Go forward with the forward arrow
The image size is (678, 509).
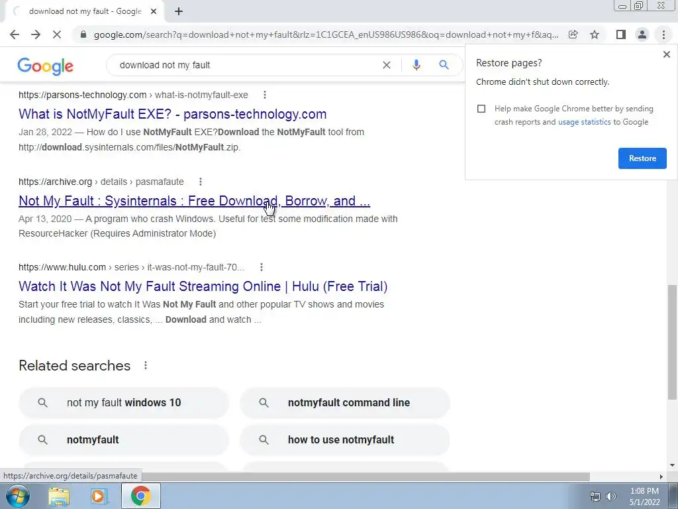coord(36,34)
